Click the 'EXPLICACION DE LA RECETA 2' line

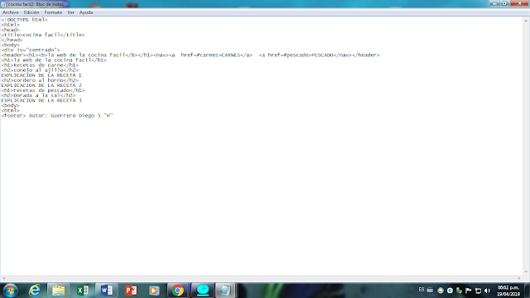coord(41,85)
